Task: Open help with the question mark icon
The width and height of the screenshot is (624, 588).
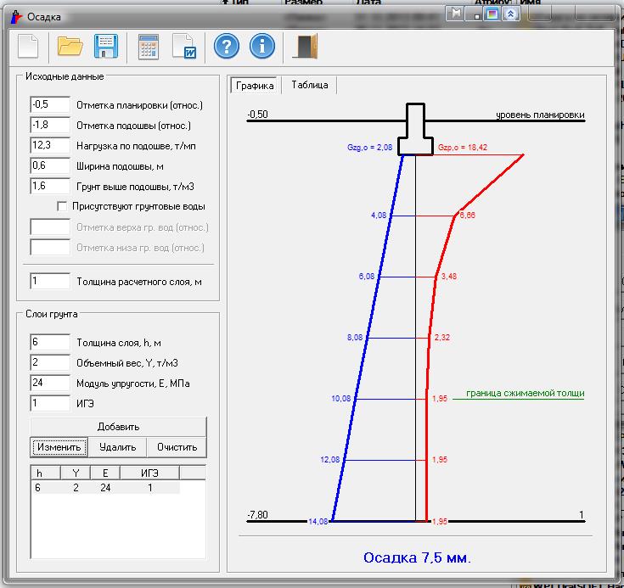Action: point(227,47)
